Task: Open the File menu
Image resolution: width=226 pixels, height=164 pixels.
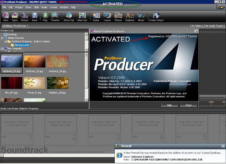Action: [x=4, y=7]
